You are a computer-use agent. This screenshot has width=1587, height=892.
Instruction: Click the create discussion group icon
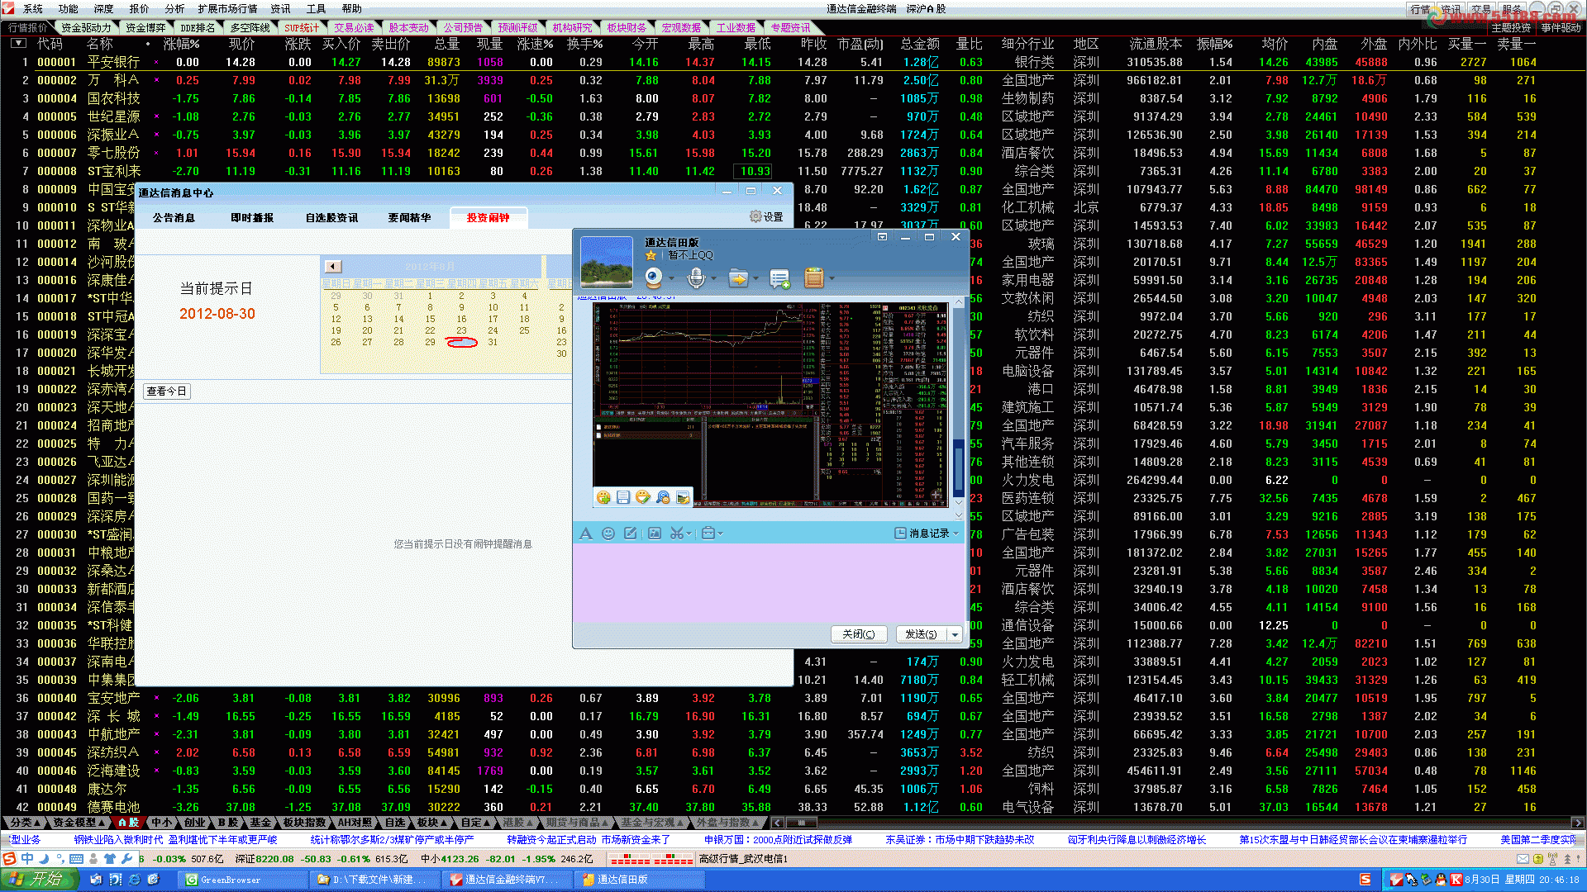(779, 279)
